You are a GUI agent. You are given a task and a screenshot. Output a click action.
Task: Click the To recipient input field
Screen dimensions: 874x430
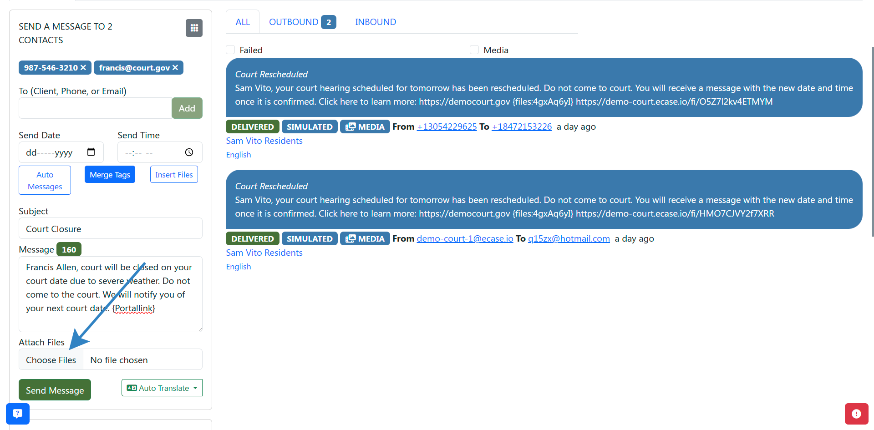pos(95,108)
